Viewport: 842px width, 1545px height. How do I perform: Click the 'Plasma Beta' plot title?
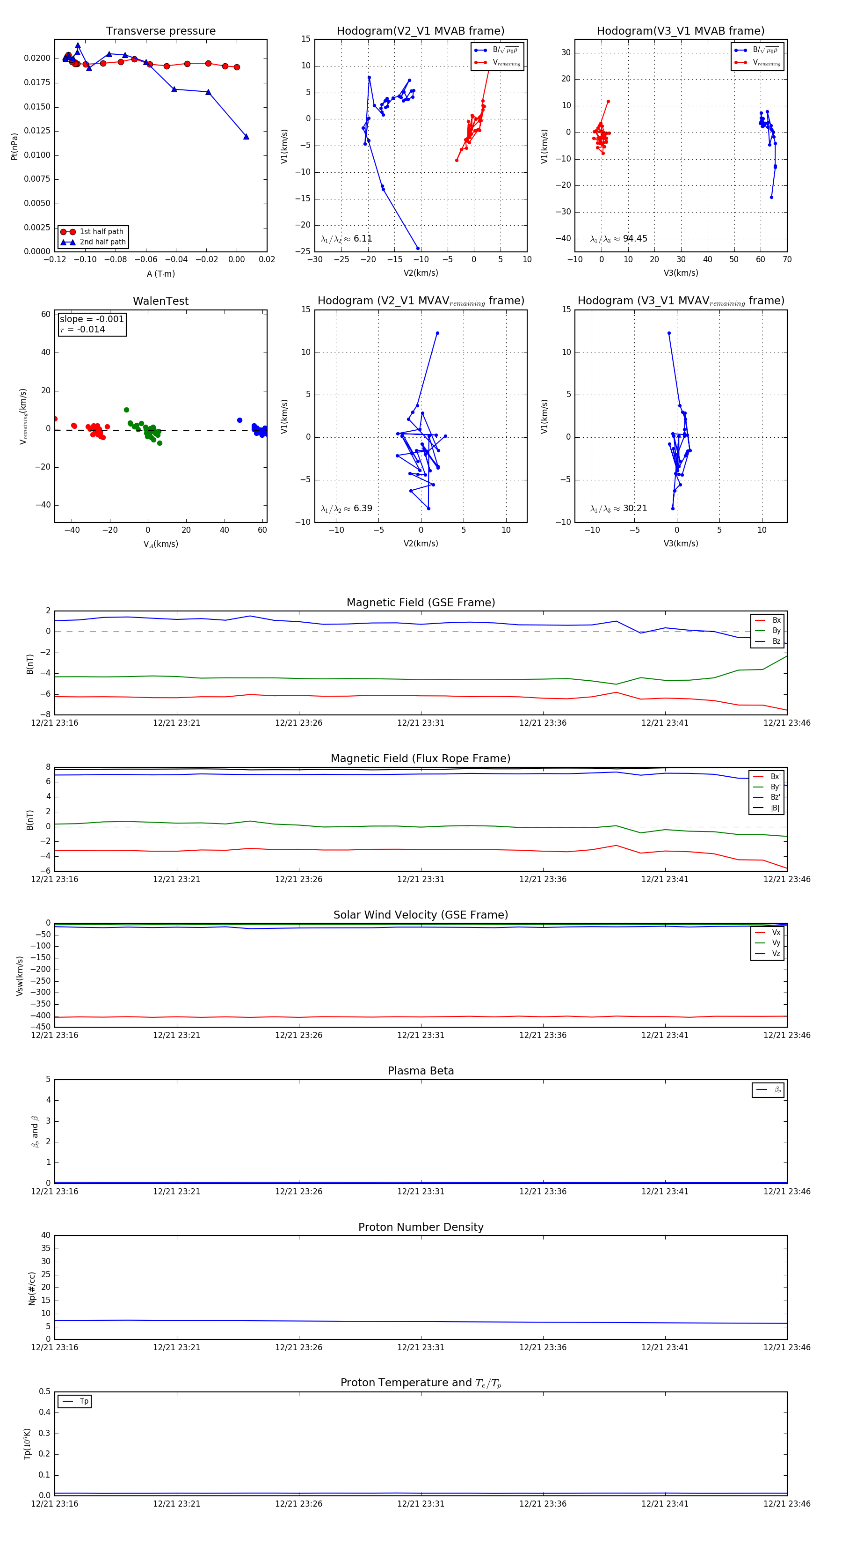tap(421, 1071)
